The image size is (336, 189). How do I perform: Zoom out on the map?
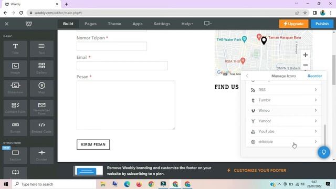306,65
